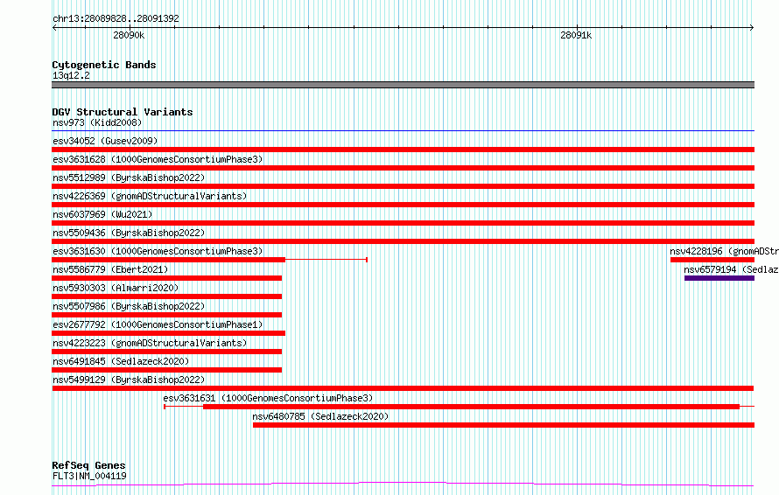
Task: Click the left arrow of the ruler
Action: click(x=54, y=27)
